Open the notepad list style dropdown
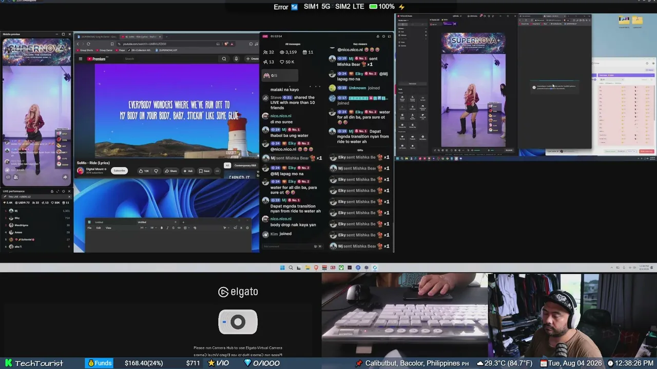The image size is (657, 369). [x=152, y=228]
